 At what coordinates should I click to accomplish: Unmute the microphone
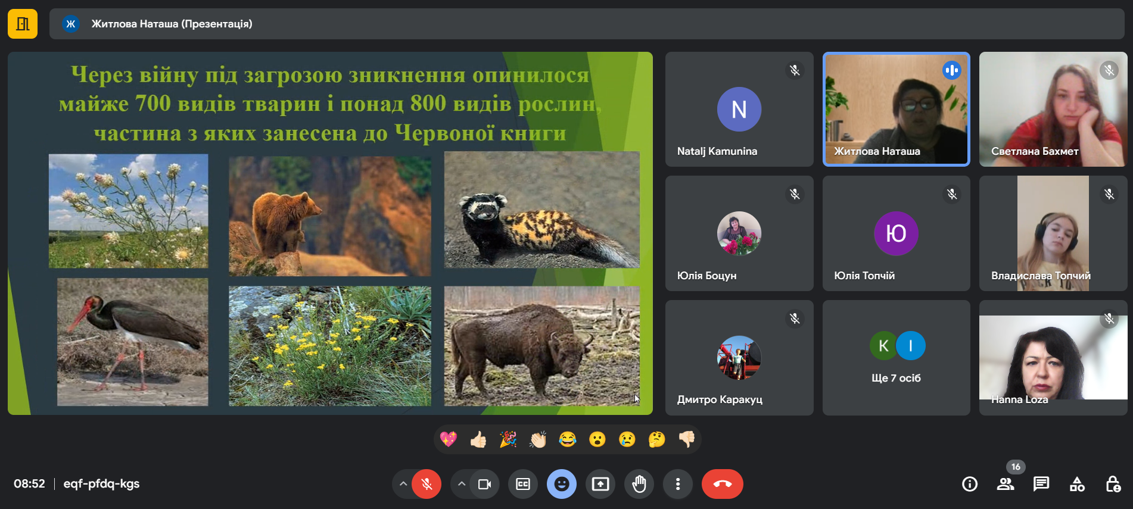point(427,484)
